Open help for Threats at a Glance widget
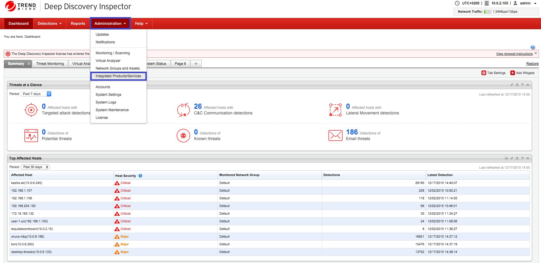541x263 pixels. [x=522, y=85]
